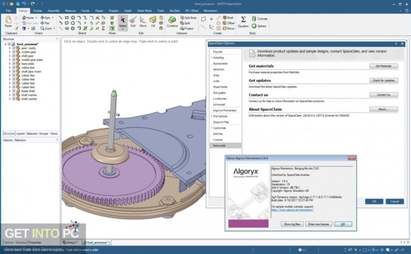This screenshot has height=254, width=411.
Task: Click the Plane tool in Create group
Action: pos(203,19)
